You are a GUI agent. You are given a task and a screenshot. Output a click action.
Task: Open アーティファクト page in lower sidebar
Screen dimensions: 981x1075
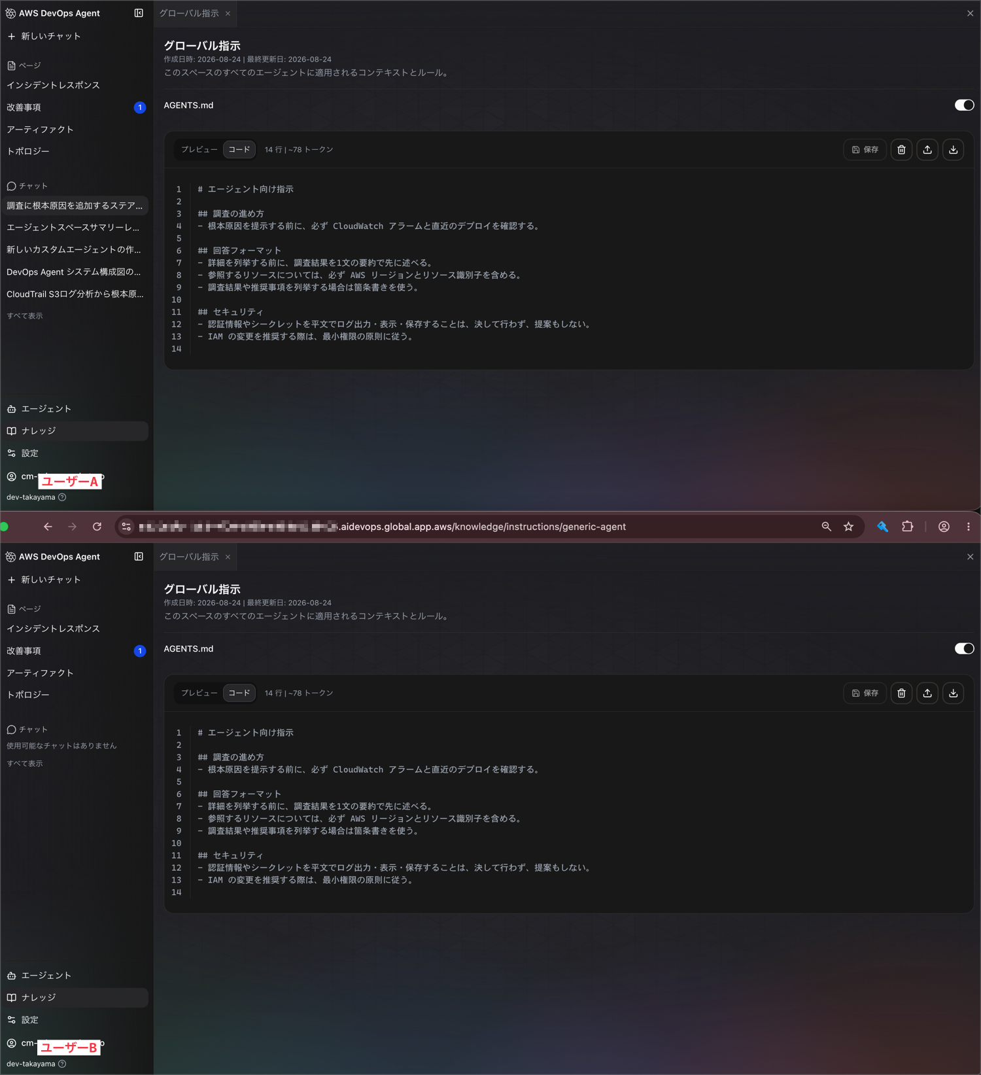[x=40, y=673]
